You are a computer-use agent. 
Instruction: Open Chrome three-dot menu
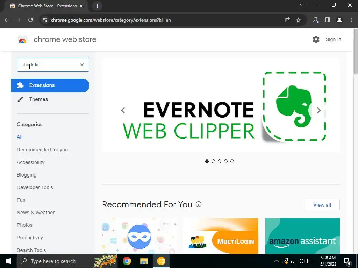pyautogui.click(x=351, y=20)
